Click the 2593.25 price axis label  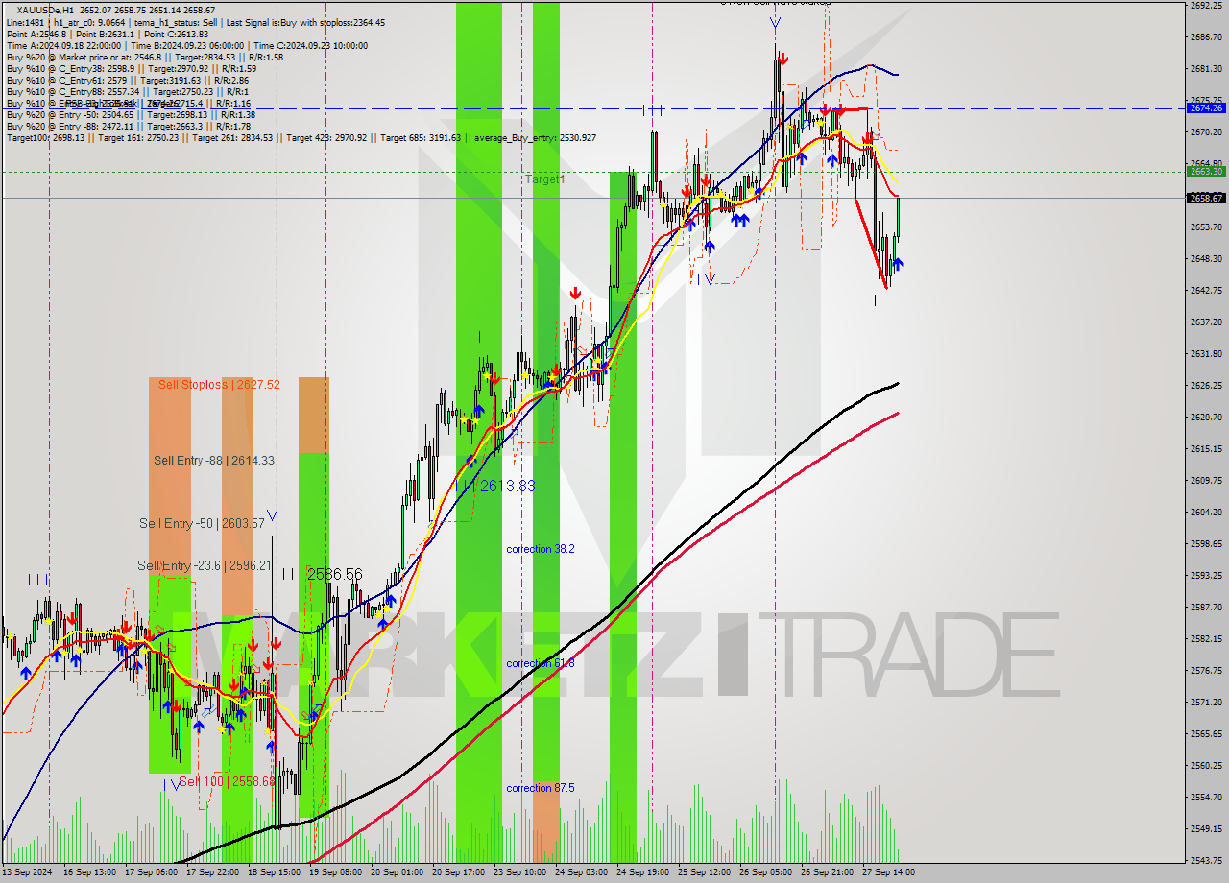pos(1206,575)
